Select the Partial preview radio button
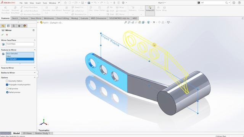The width and height of the screenshot is (244, 137). tap(7, 92)
